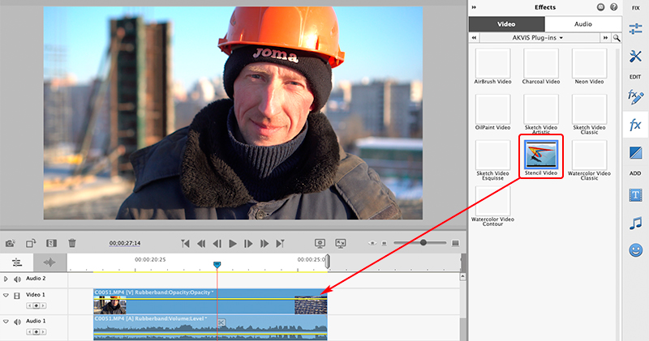Open Applied Effects fx pencil icon

coord(635,97)
